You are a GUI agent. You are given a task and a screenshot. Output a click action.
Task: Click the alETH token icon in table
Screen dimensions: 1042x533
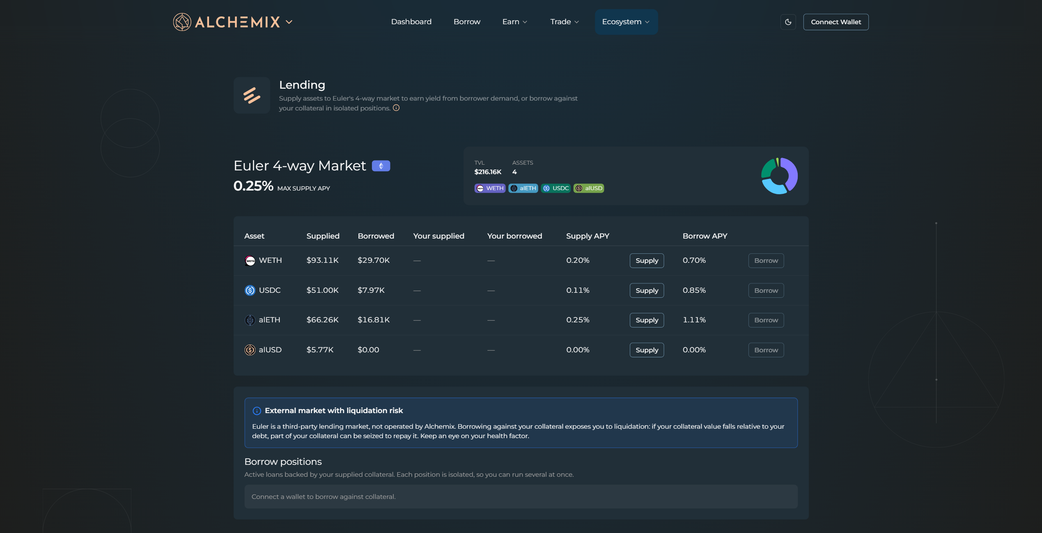(x=250, y=320)
